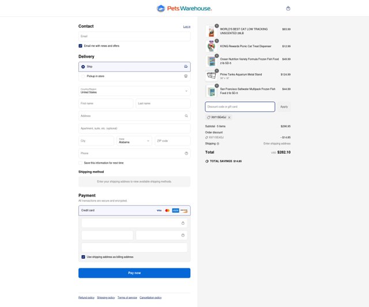Select the Ship delivery option

pos(134,67)
